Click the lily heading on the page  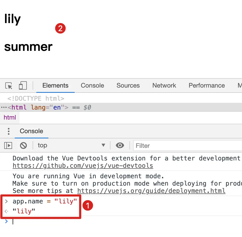click(x=13, y=19)
